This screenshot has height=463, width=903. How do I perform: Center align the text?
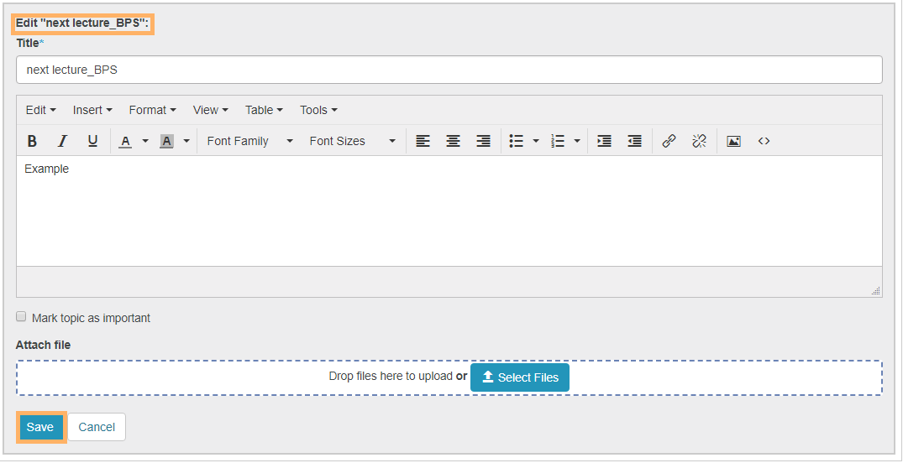tap(453, 141)
